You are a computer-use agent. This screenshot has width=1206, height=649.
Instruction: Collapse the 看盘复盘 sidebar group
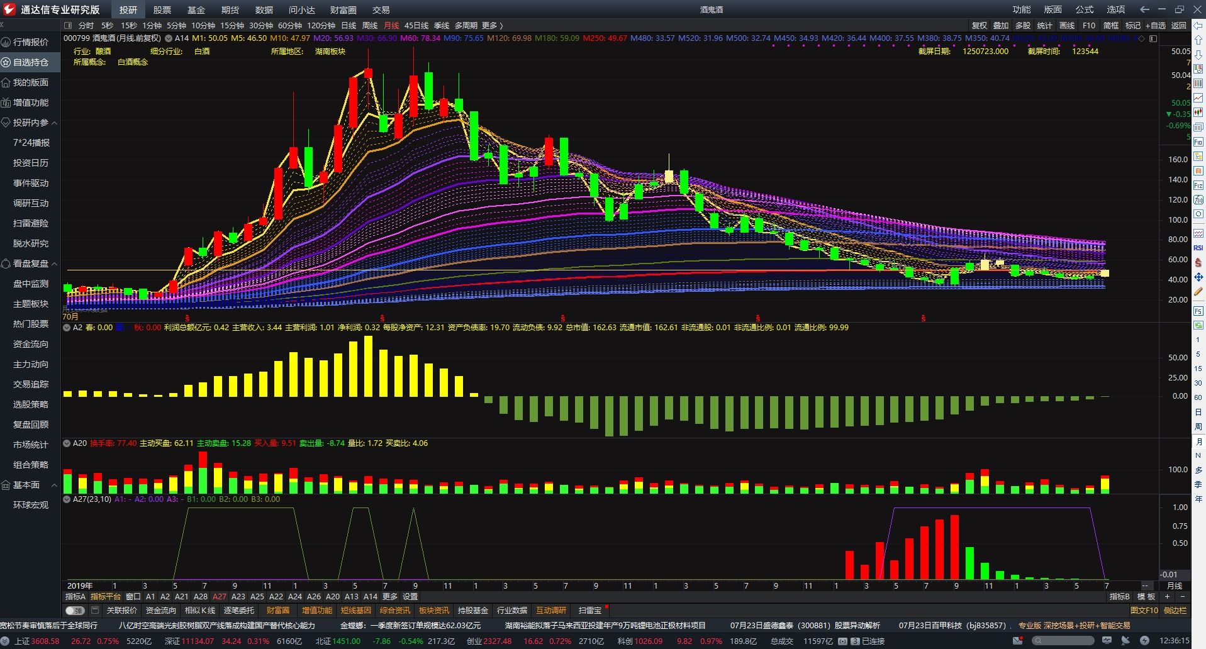(54, 263)
